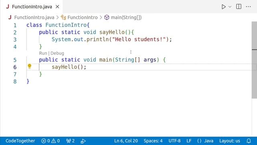Screen dimensions: 257x145
Task: Click the vertical scrollbar thumb
Action: tap(254, 60)
